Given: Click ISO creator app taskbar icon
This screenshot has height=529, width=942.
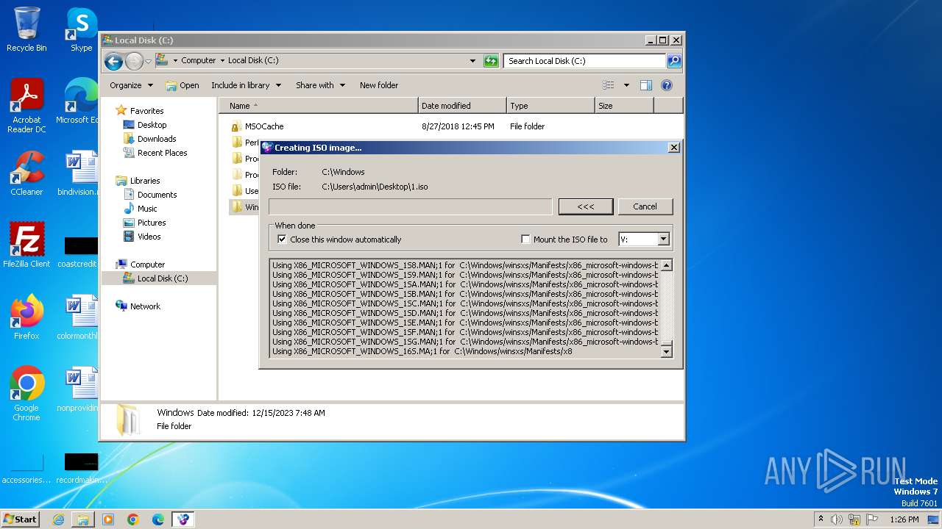Looking at the screenshot, I should (183, 519).
